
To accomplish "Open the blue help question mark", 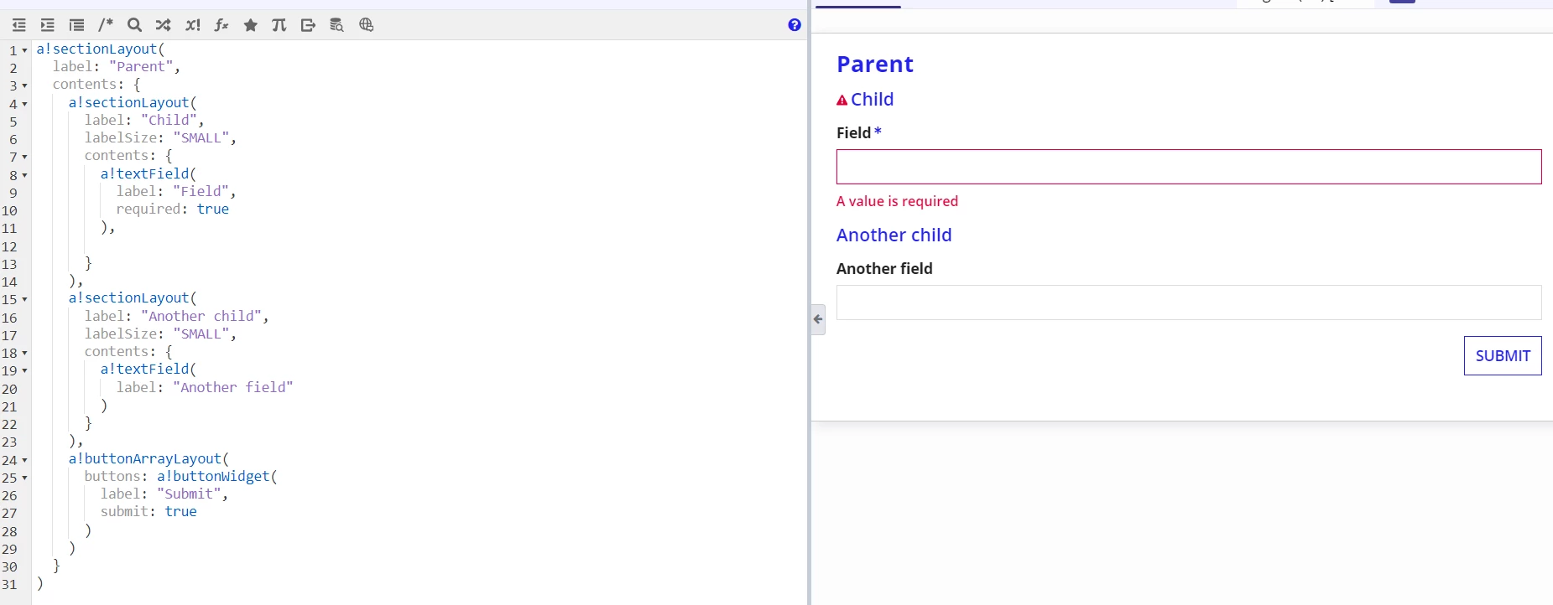I will click(795, 25).
